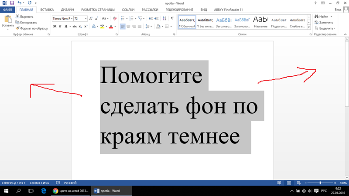Switch to web layout view icon
349x196 pixels.
point(299,183)
